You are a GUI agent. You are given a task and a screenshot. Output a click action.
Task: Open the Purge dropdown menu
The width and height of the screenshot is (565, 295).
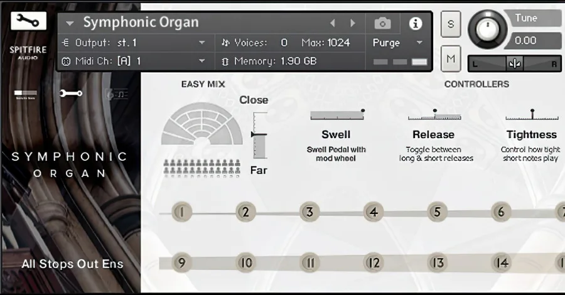(x=419, y=43)
